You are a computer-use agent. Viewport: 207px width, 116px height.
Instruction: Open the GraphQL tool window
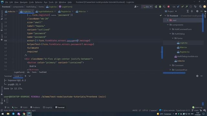(x=48, y=107)
